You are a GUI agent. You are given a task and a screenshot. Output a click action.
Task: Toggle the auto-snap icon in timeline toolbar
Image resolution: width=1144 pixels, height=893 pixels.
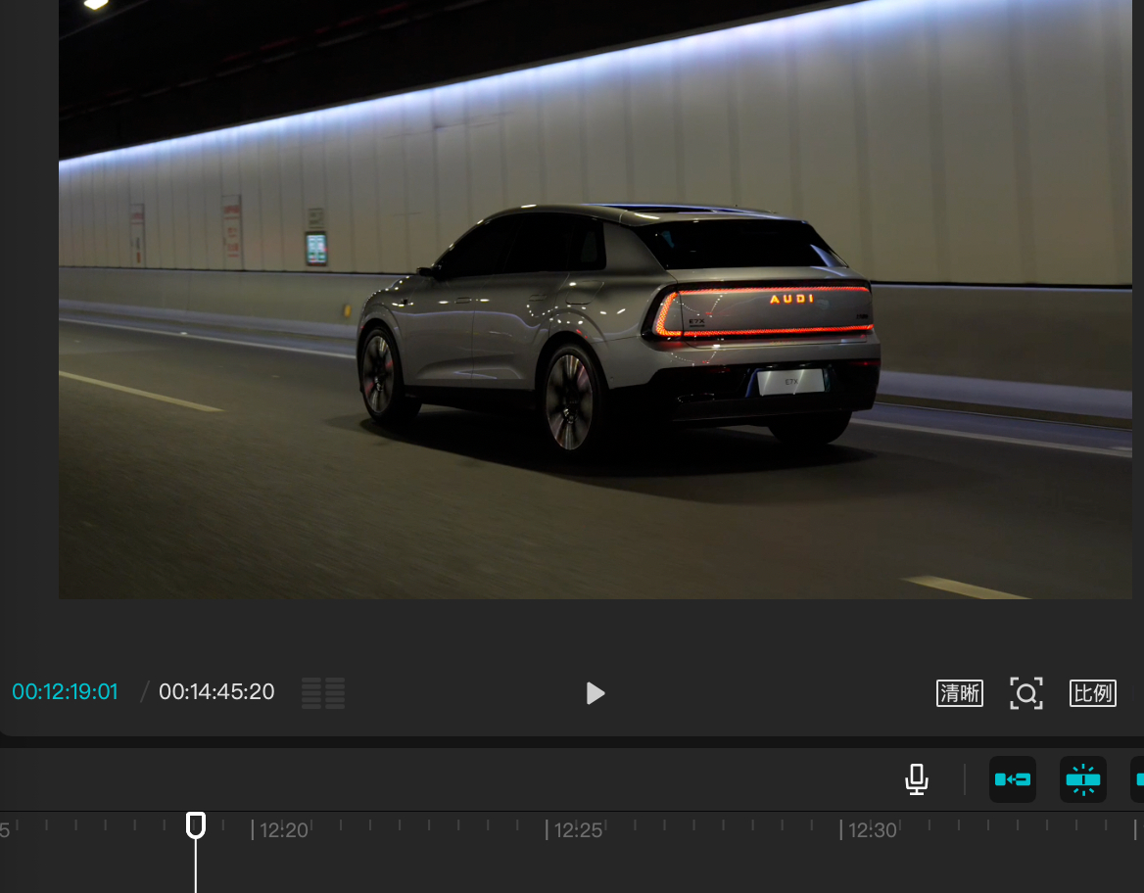1082,779
